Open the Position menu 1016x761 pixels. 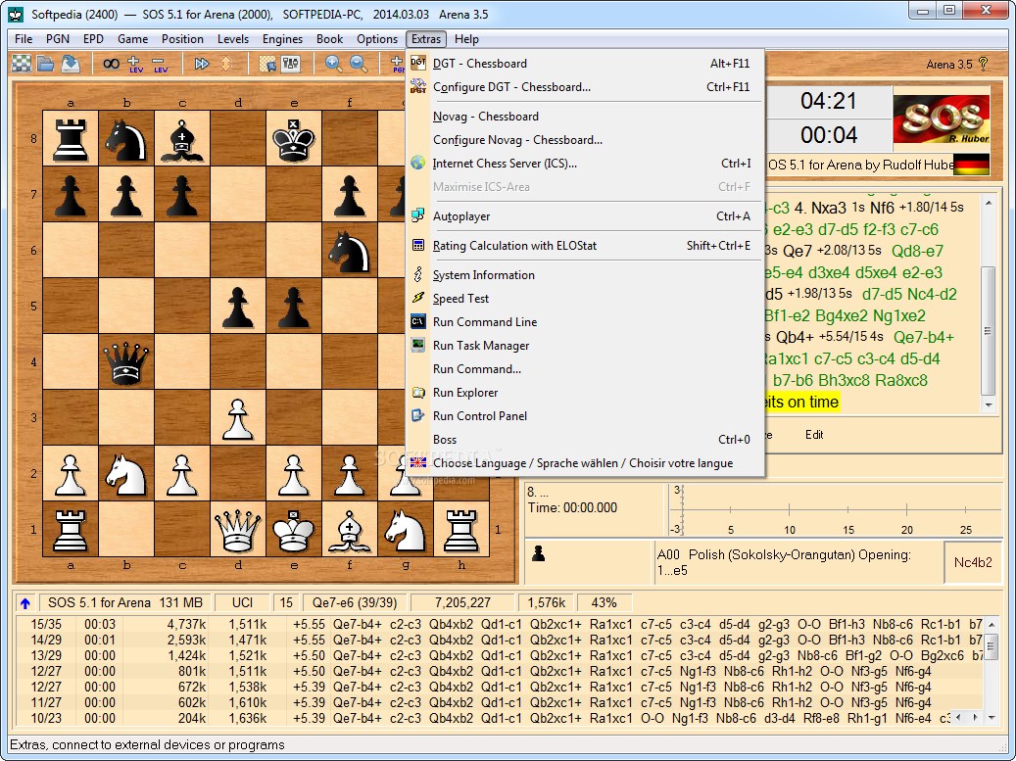(183, 39)
